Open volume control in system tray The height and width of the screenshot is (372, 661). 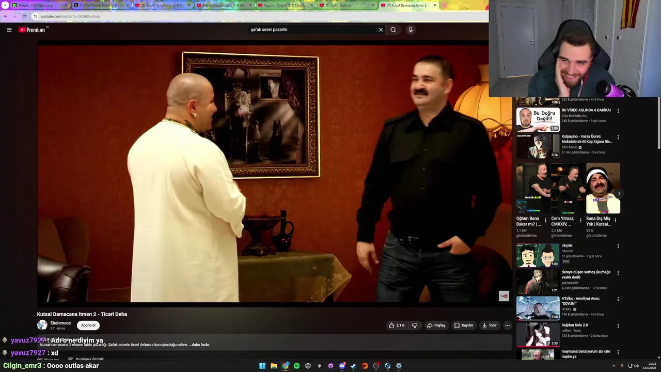click(x=636, y=366)
